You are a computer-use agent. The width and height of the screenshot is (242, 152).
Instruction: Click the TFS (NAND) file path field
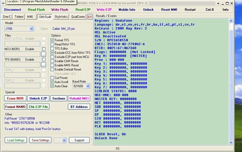[x=22, y=65]
